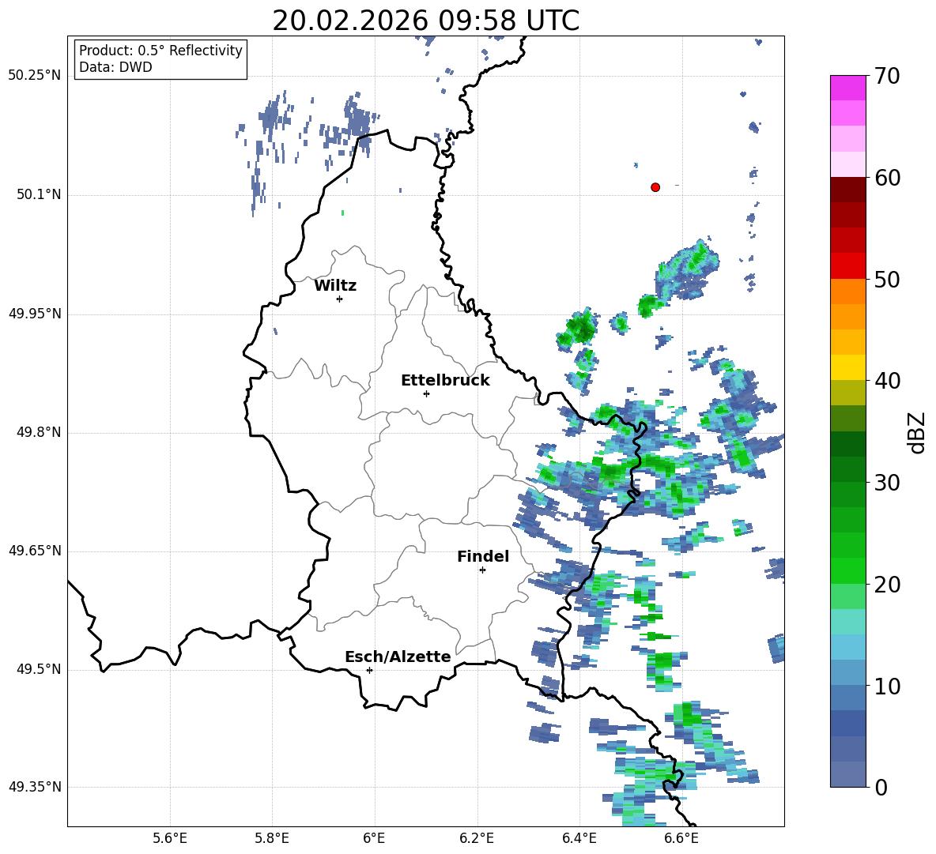Viewport: 936px width, 854px height.
Task: Click the Esch/Alzette city label
Action: [398, 656]
